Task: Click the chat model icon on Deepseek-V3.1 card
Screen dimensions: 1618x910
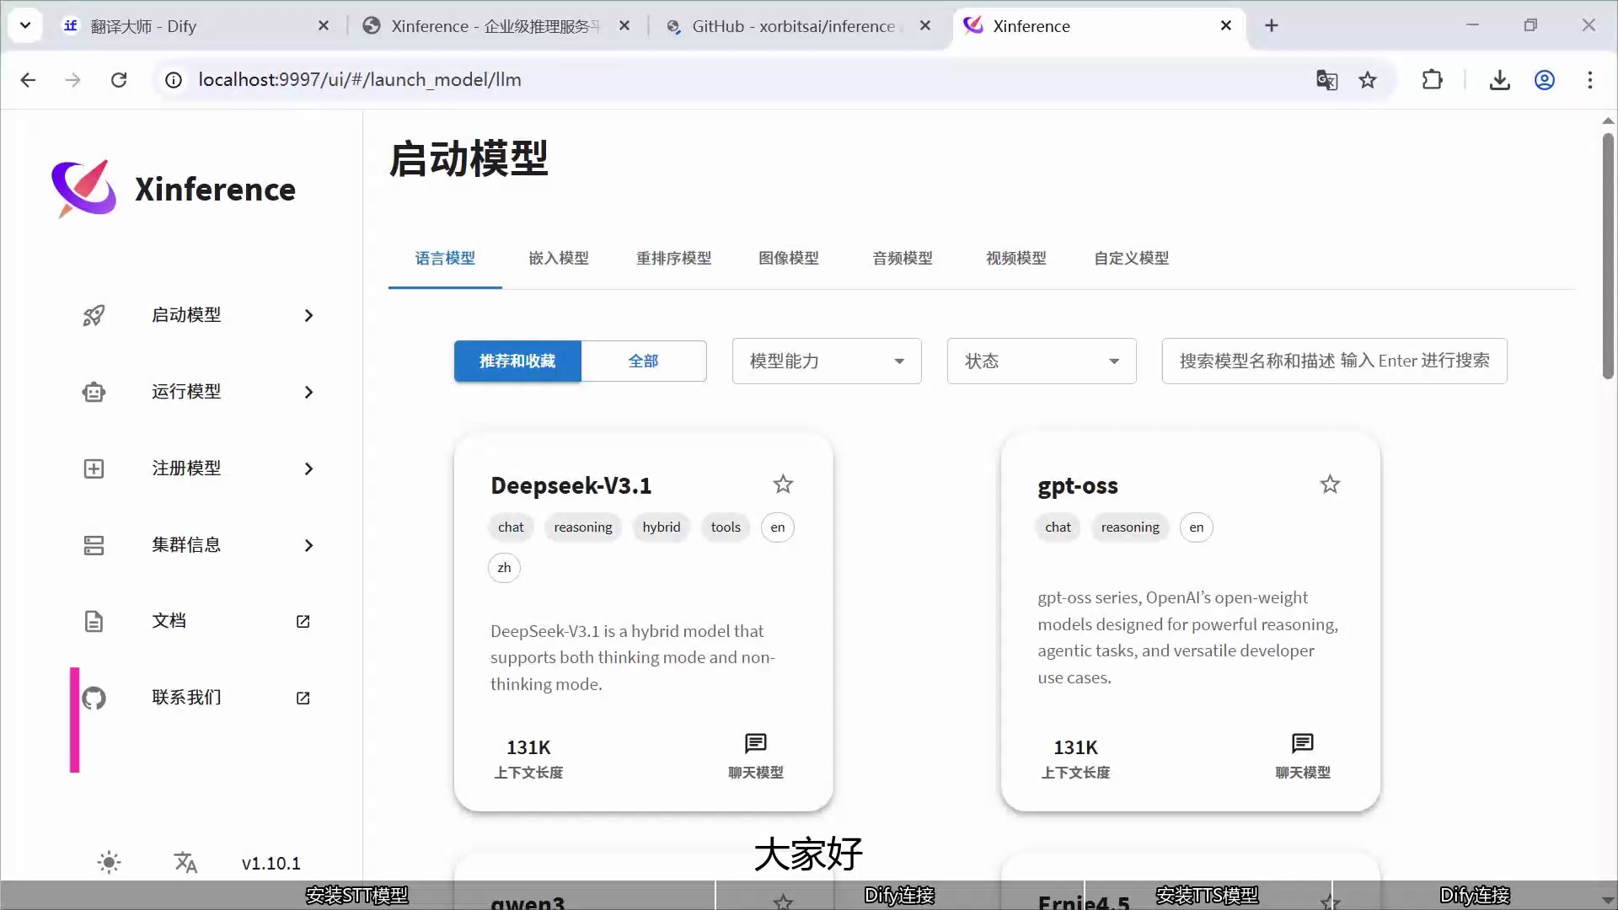Action: tap(756, 743)
